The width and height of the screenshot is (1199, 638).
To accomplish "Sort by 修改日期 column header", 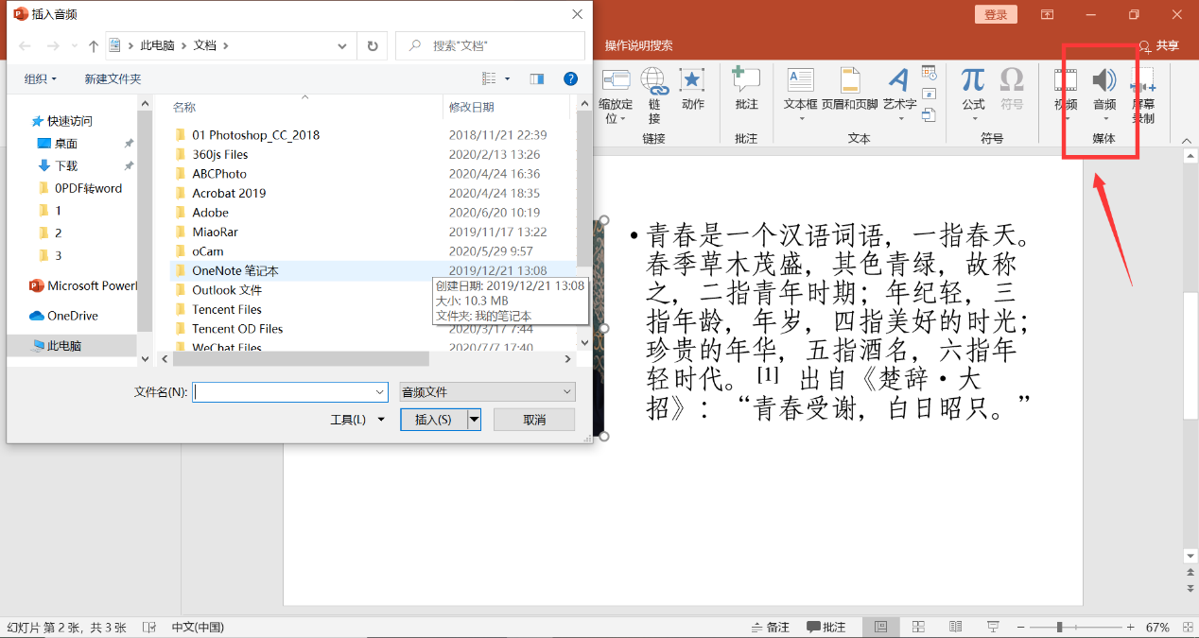I will click(x=471, y=107).
